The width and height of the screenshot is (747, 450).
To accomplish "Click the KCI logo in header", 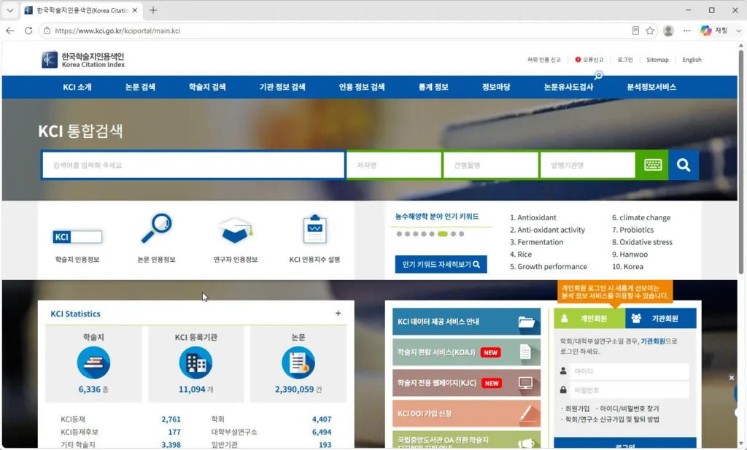I will click(x=83, y=60).
